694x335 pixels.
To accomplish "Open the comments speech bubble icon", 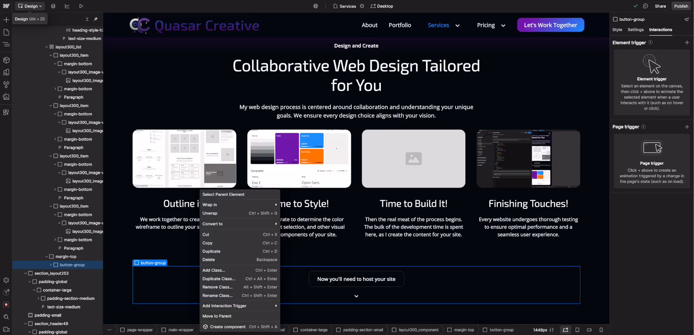I will pyautogui.click(x=645, y=6).
